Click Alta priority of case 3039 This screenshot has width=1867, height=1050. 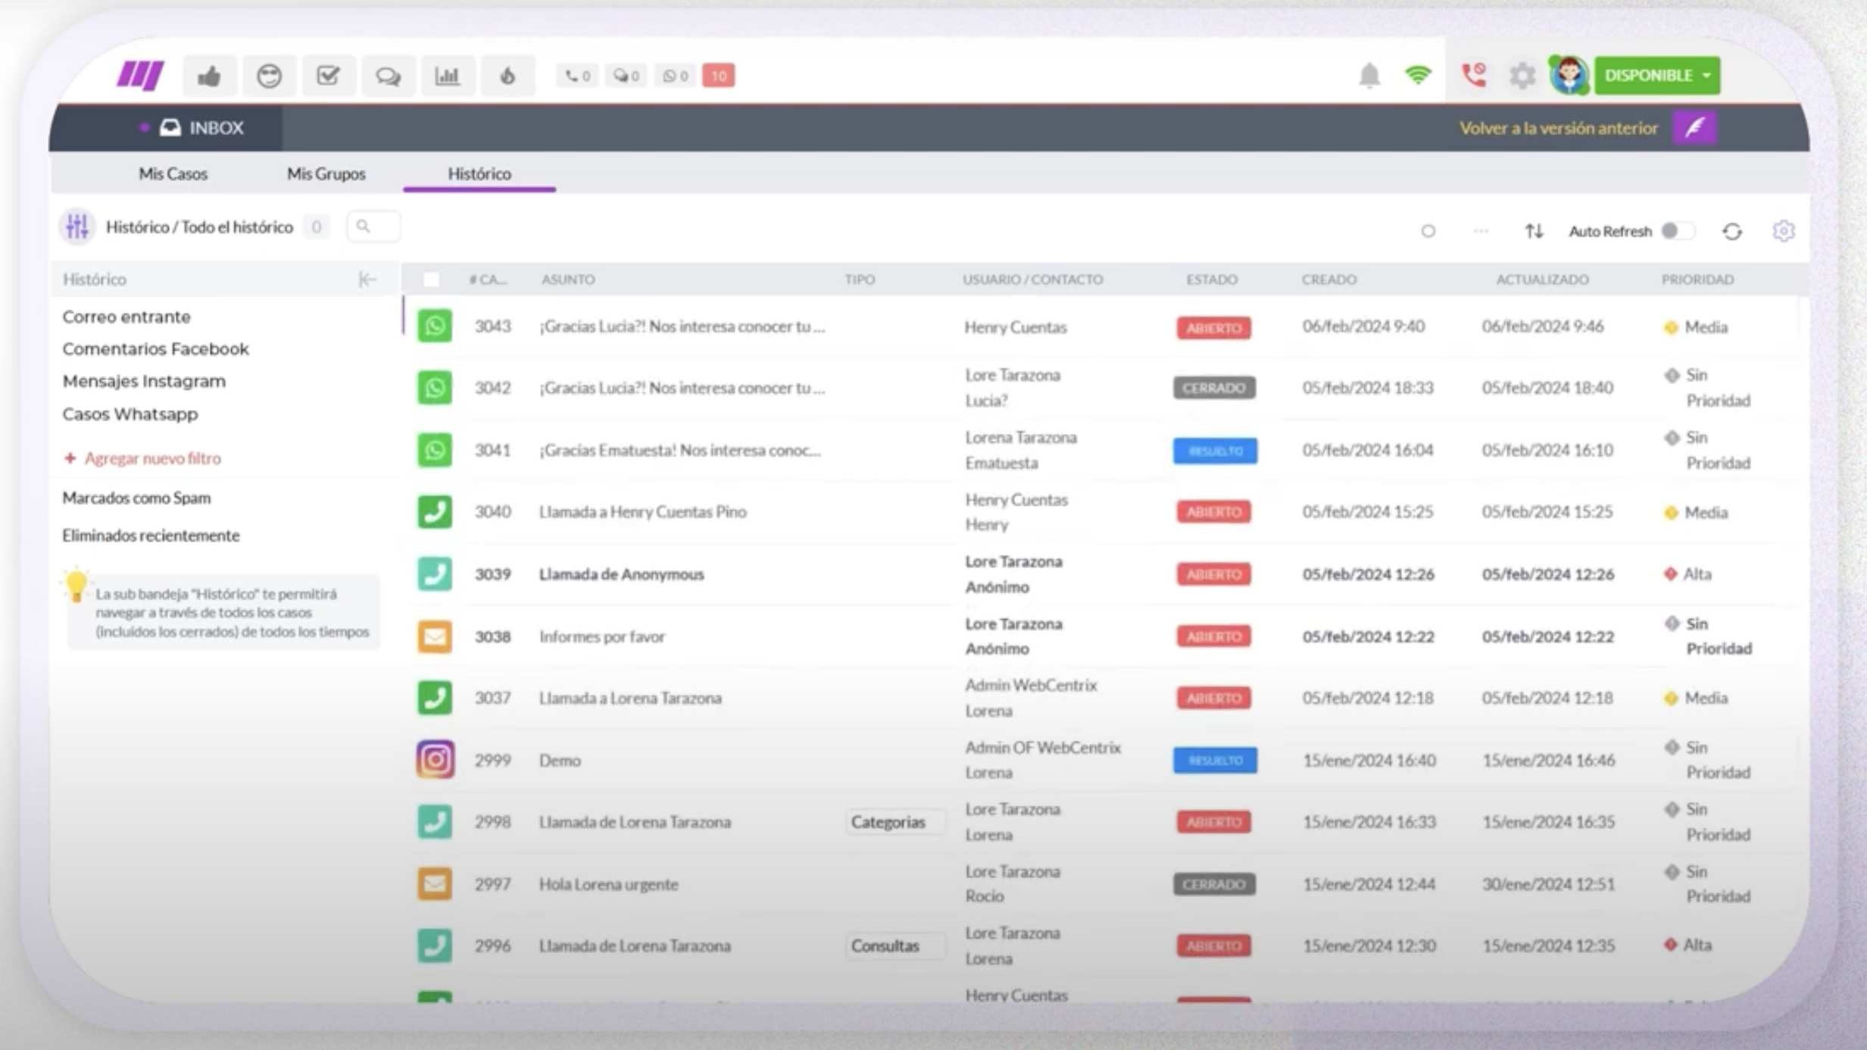tap(1688, 574)
